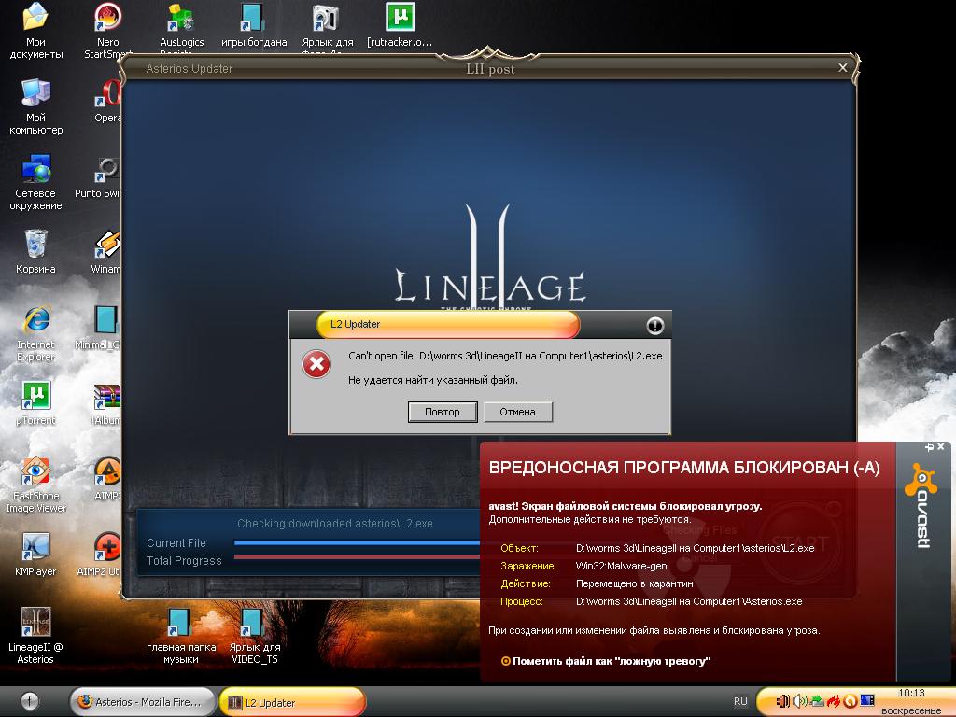Open the Корзина recycle bin
Screen dimensions: 956x717
point(35,251)
